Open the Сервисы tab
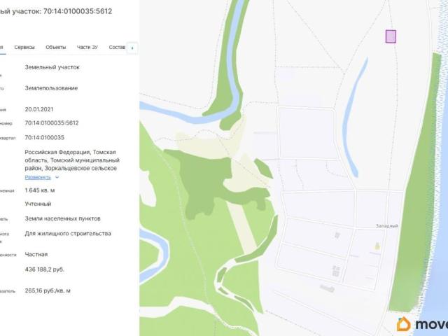448x336 pixels. click(24, 47)
